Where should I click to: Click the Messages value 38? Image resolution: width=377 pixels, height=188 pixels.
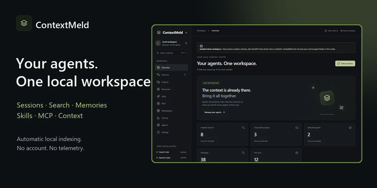(x=203, y=160)
